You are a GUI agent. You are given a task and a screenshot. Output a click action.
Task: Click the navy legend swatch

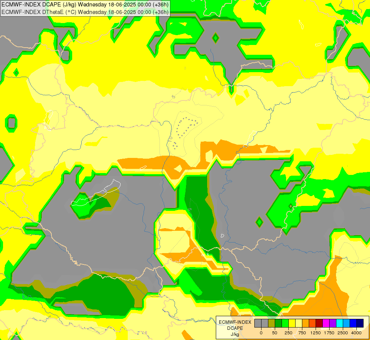[x=360, y=323]
